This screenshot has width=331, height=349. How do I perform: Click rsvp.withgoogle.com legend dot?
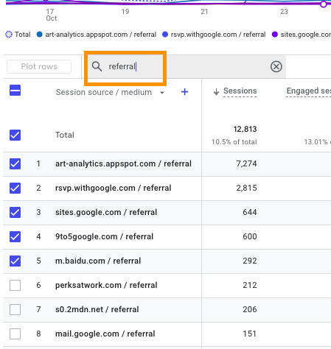tap(165, 35)
